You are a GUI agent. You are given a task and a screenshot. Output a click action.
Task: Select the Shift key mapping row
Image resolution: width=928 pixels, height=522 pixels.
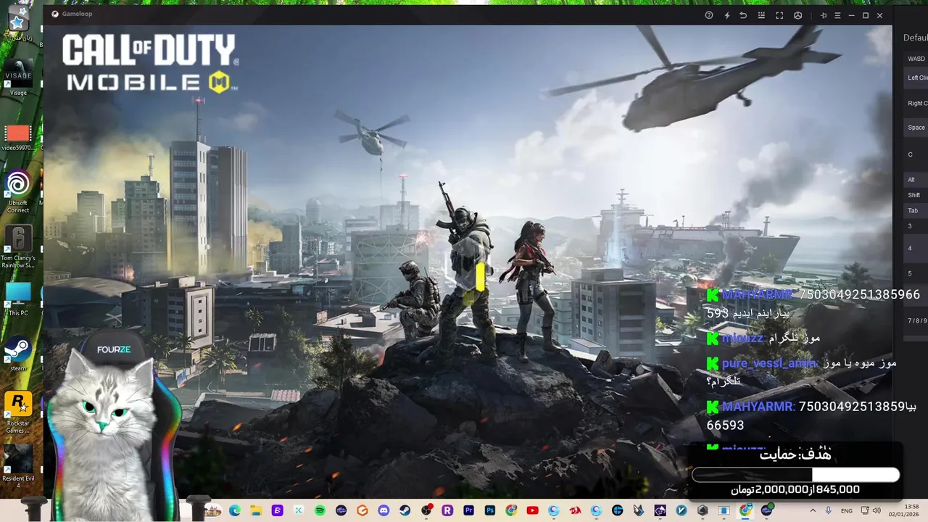coord(916,195)
